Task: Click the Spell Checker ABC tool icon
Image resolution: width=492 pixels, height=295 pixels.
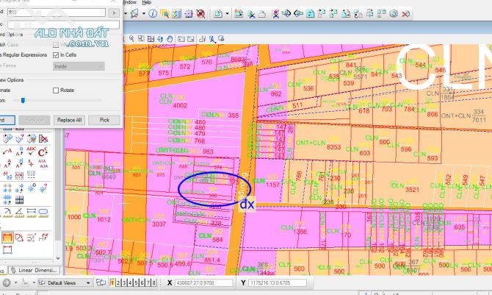Action: point(31,151)
